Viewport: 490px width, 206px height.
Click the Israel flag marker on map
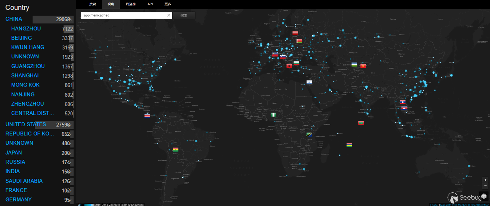coord(309,82)
